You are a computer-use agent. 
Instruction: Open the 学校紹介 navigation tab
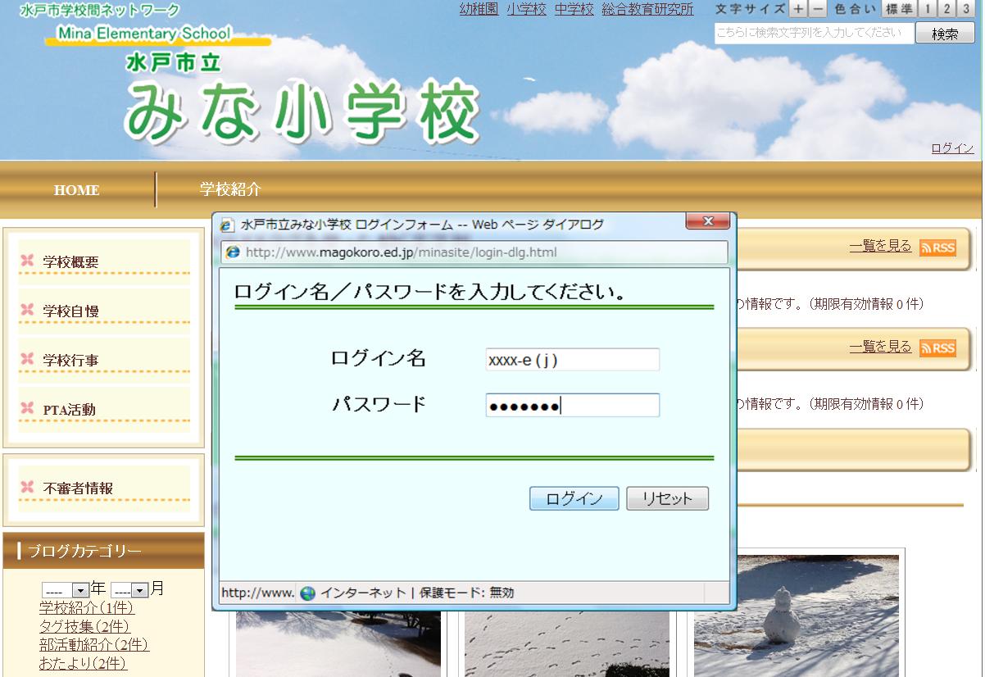coord(230,189)
